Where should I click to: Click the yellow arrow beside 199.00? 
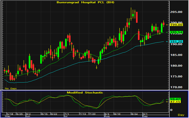pos(167,25)
